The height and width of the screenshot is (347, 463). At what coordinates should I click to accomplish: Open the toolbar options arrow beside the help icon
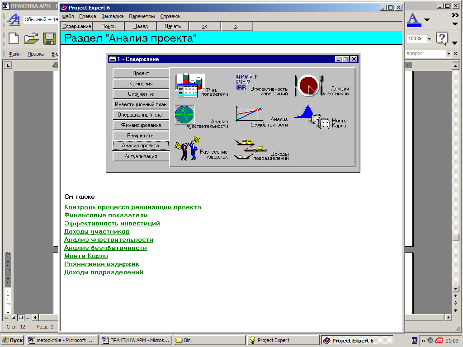click(455, 43)
